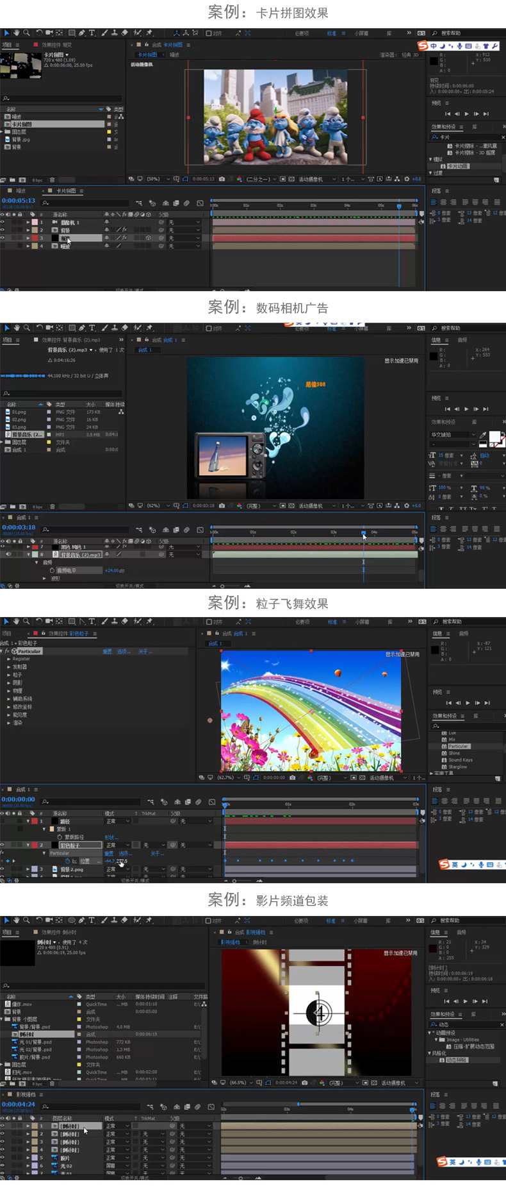Click the 动态 effects search field in 影片频道包装
The image size is (506, 1186).
467,1024
